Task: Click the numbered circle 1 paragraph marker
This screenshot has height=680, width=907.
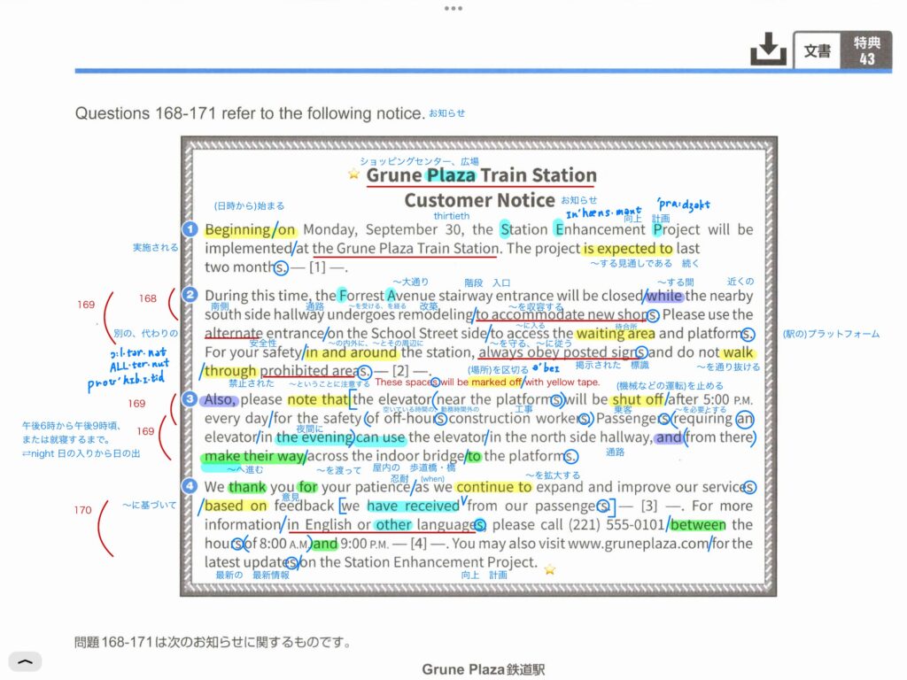Action: pyautogui.click(x=190, y=229)
